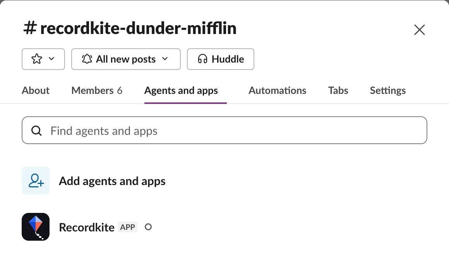Click Recordkite's presence status circle
Screen dimensions: 449x255
click(148, 227)
